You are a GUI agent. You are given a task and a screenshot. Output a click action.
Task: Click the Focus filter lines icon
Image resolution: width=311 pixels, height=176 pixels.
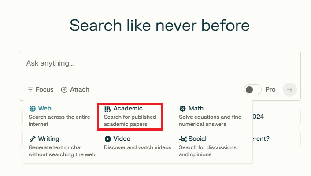[30, 90]
